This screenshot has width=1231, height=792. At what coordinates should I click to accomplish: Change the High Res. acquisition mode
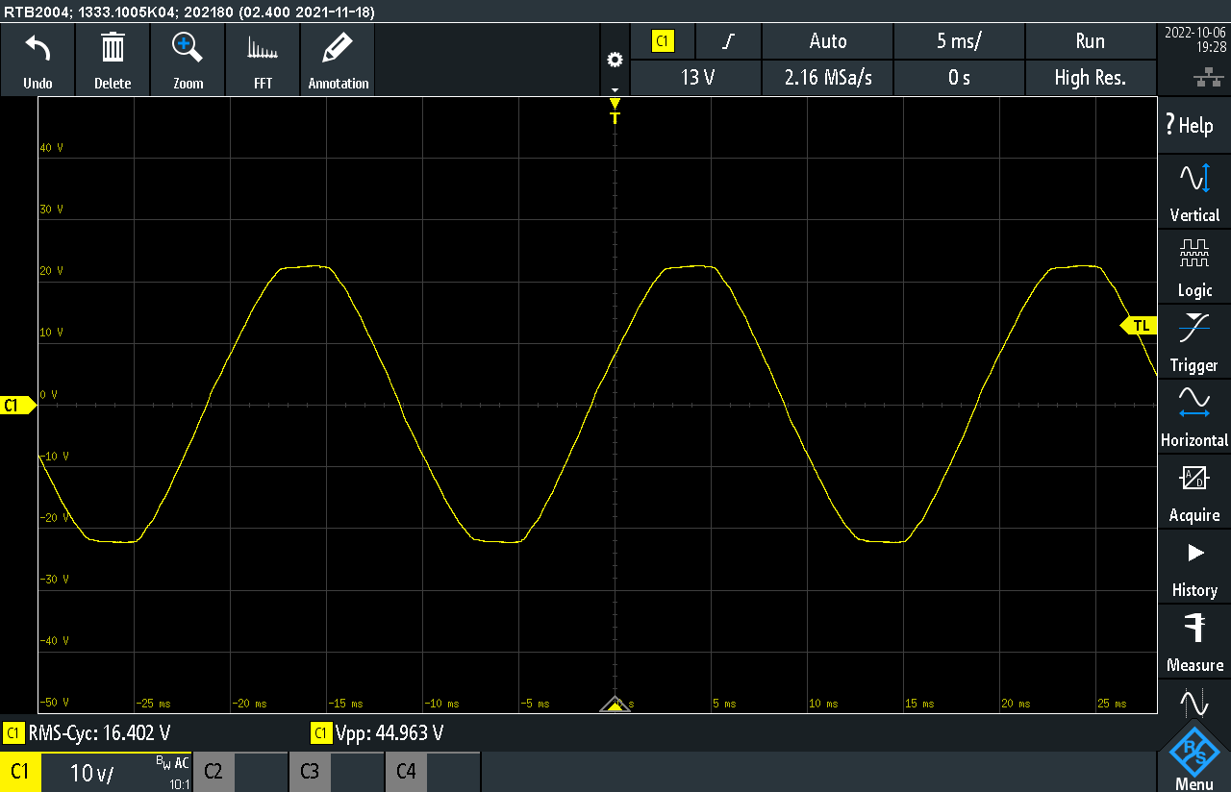[1091, 78]
